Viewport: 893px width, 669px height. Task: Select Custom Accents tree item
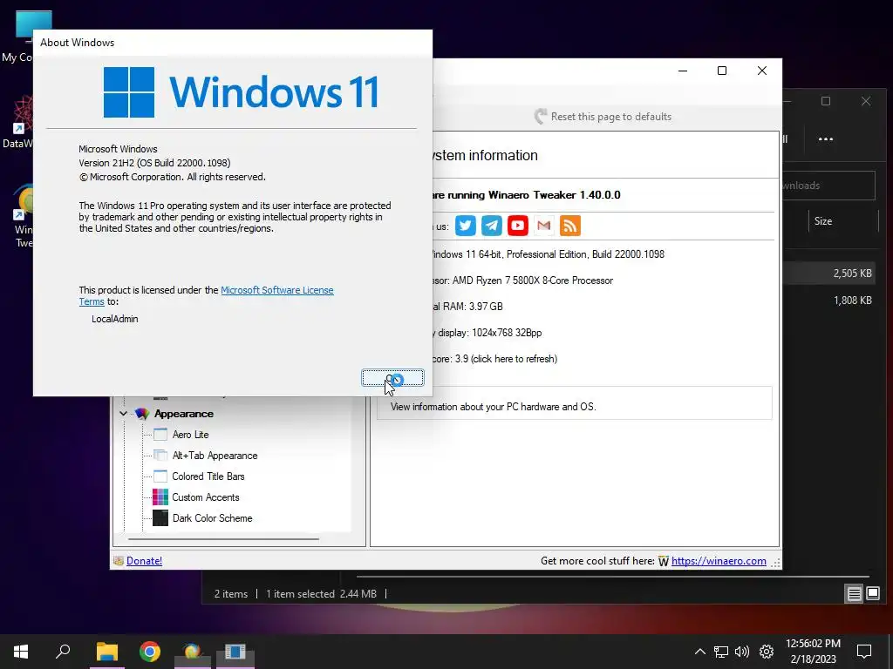click(206, 497)
